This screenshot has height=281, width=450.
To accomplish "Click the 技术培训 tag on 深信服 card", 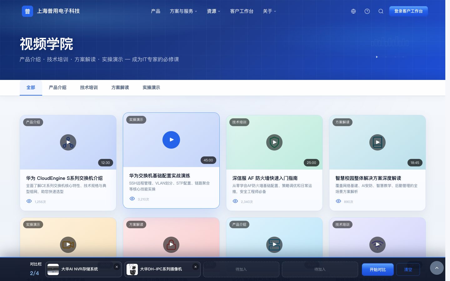I will click(239, 122).
